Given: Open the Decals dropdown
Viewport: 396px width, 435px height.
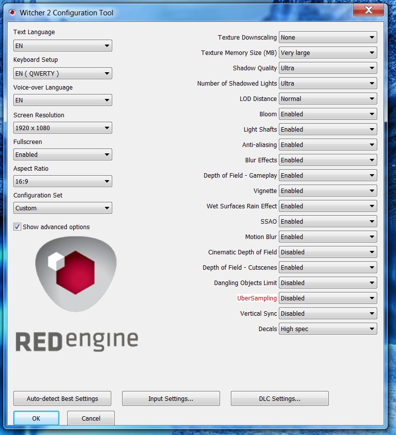Looking at the screenshot, I should click(x=328, y=329).
